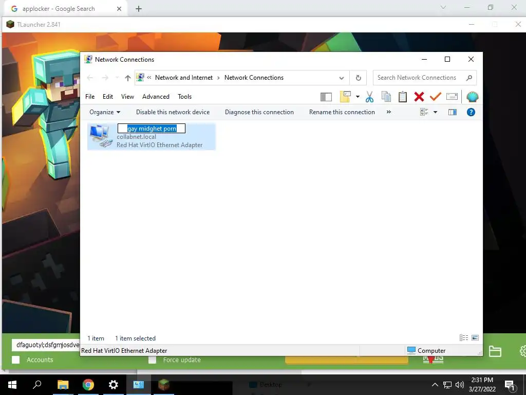This screenshot has width=526, height=395.
Task: Open Google Chrome from taskbar
Action: [88, 385]
